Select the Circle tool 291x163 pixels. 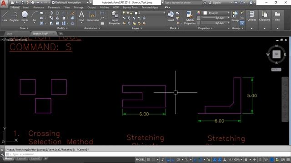(x=25, y=16)
